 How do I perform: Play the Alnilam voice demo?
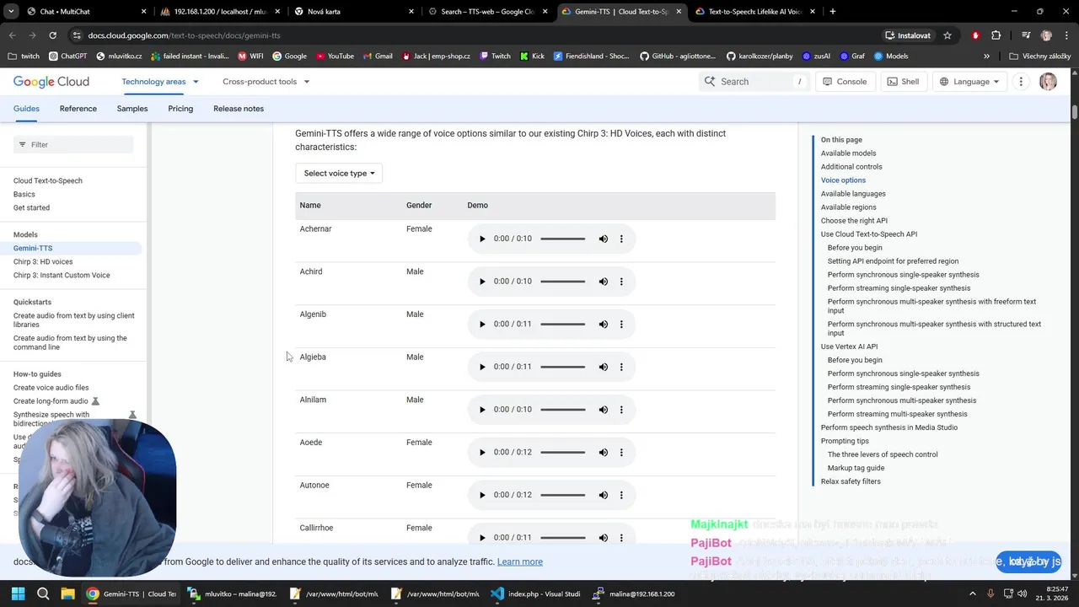pyautogui.click(x=482, y=410)
